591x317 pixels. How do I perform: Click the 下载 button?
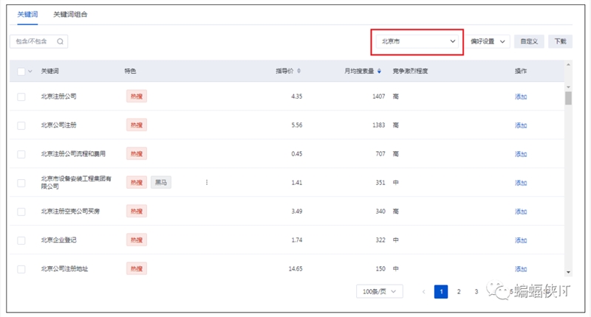coord(560,42)
